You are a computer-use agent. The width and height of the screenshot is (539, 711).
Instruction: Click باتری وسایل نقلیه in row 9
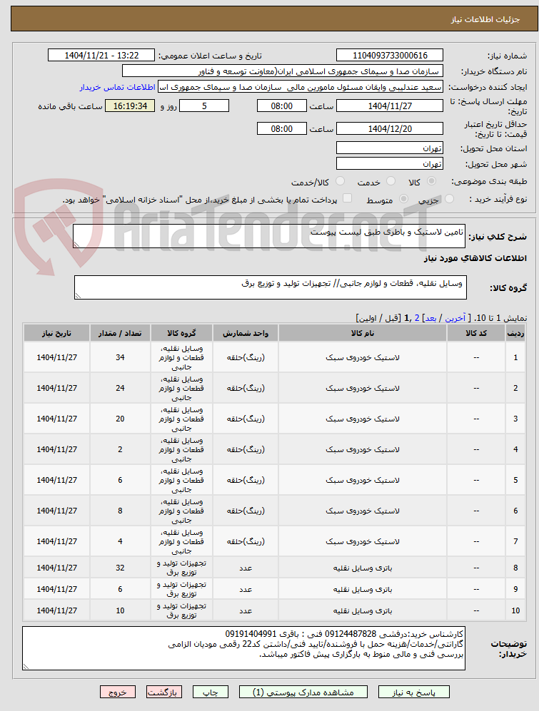363,589
